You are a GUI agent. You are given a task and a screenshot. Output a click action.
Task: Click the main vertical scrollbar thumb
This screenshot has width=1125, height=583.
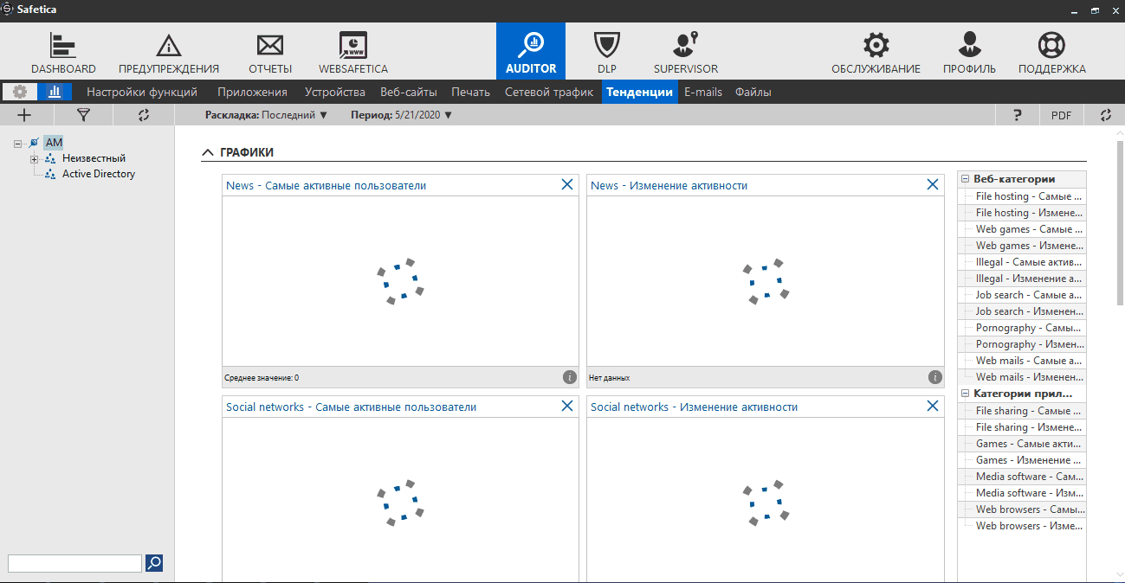1119,221
